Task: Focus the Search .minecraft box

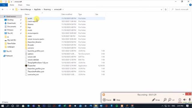Action: pyautogui.click(x=180, y=9)
